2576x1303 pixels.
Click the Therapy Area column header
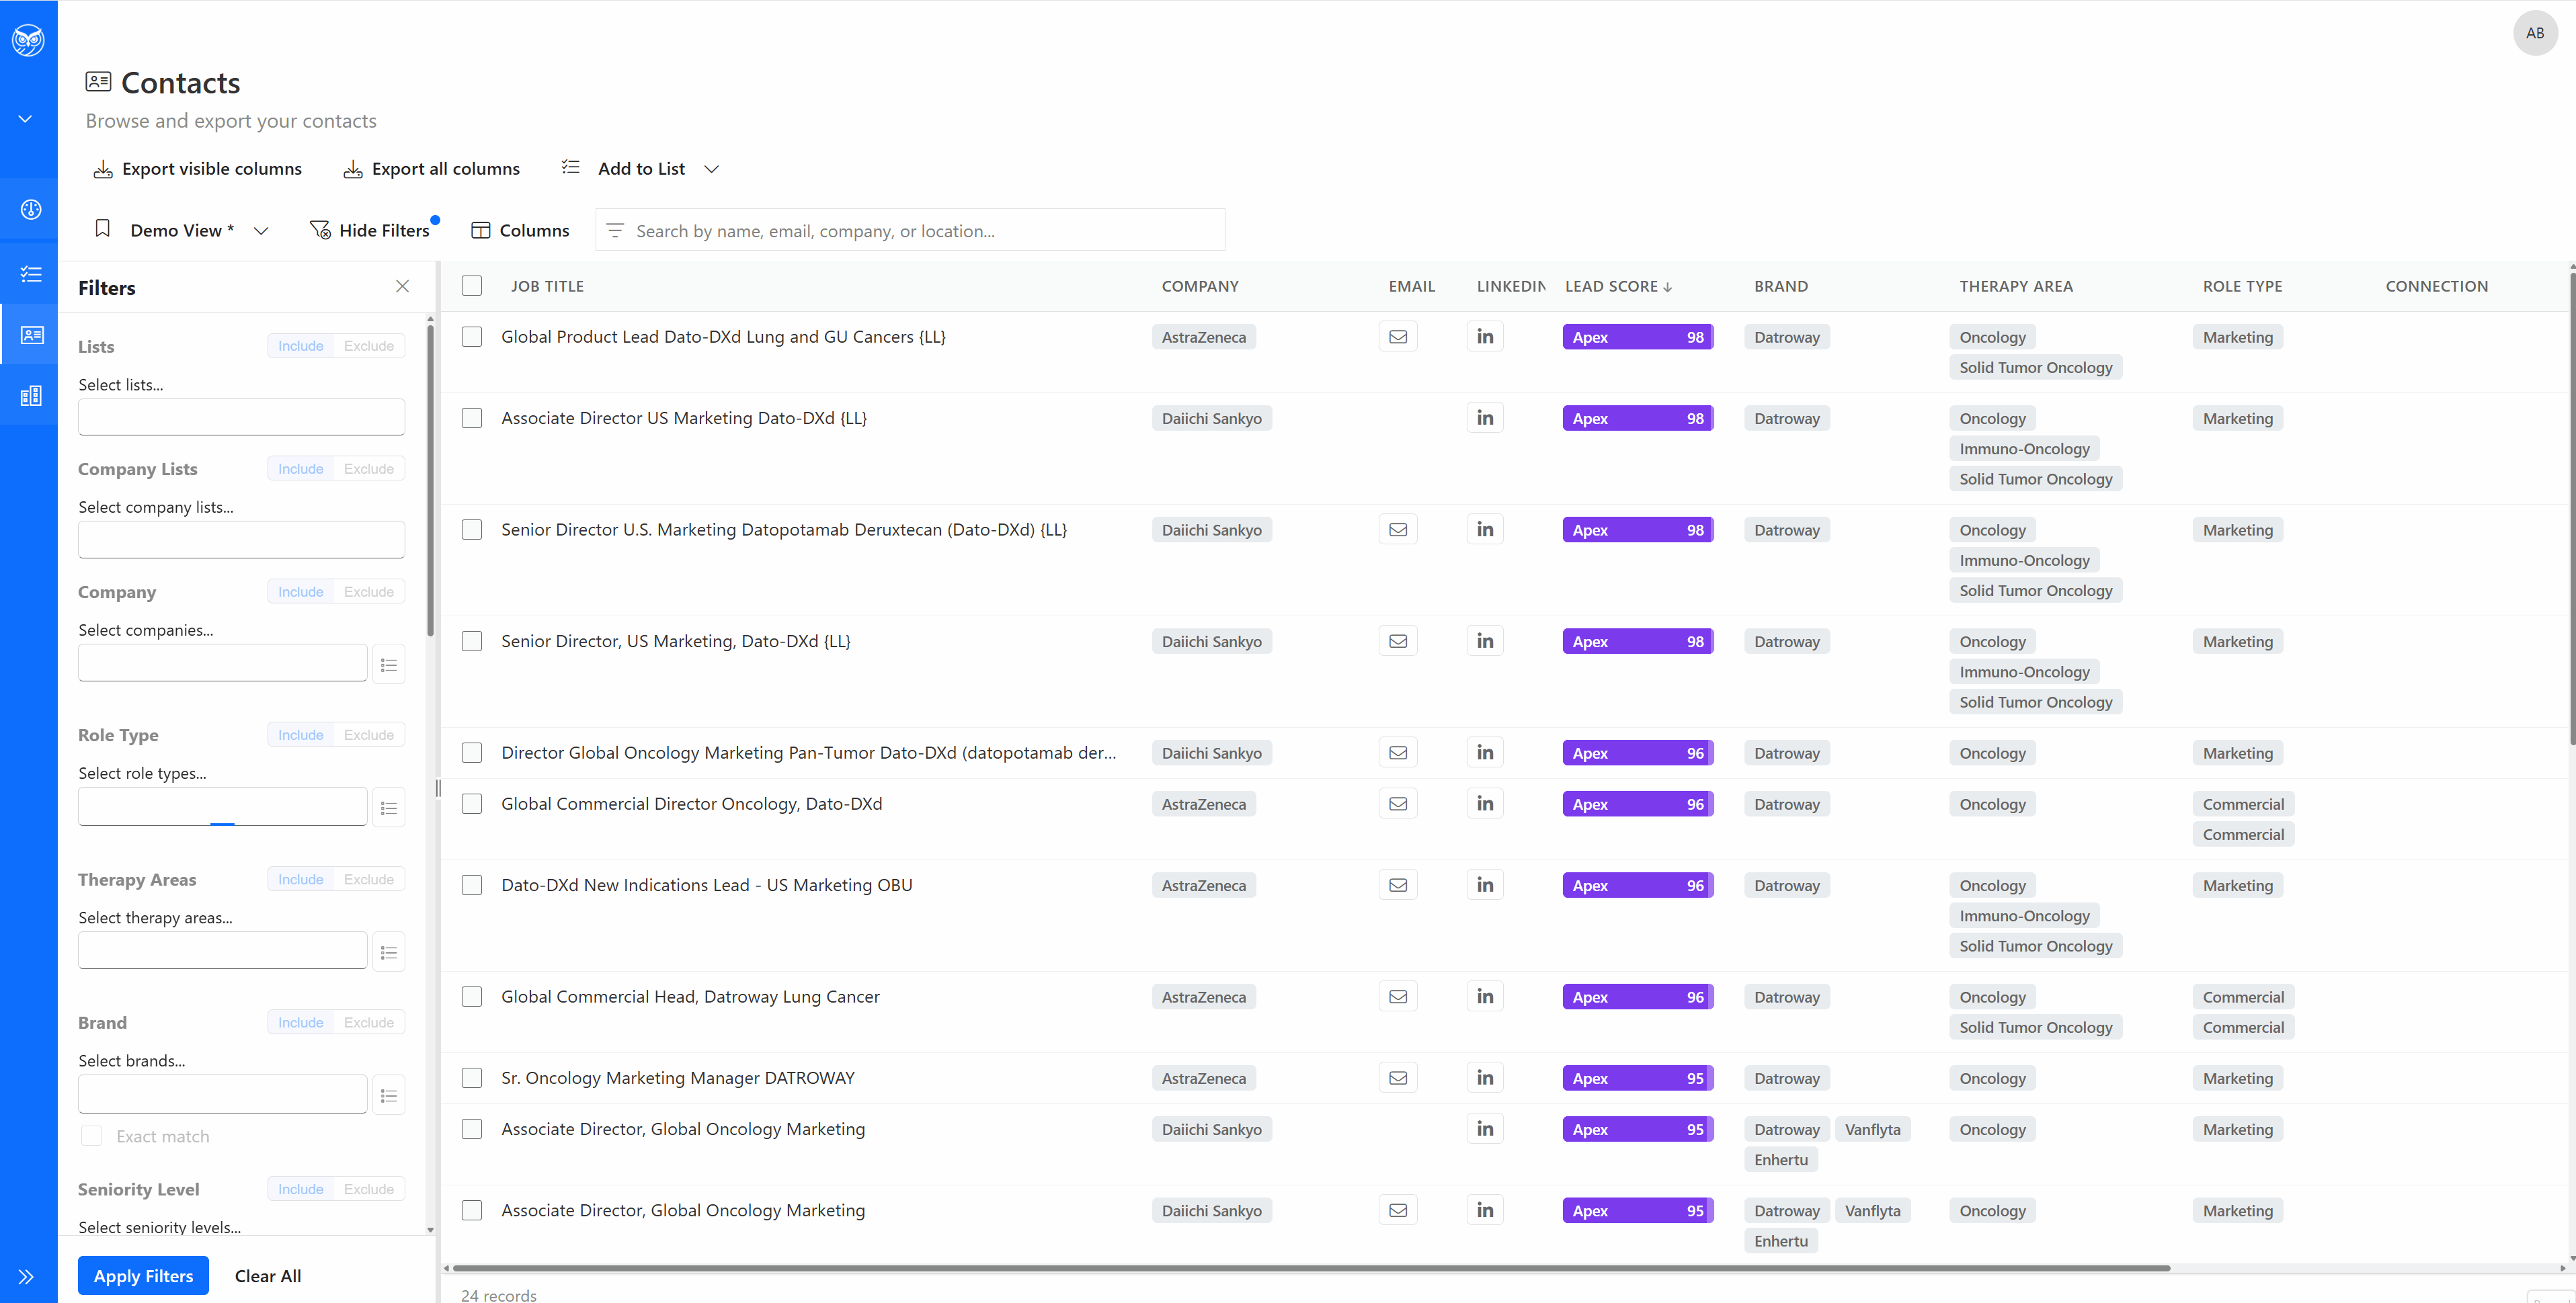tap(2016, 286)
